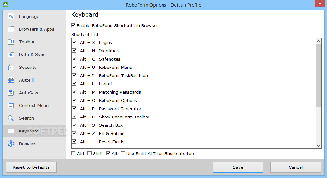Uncheck the Alt + X Logins shortcut

tap(74, 42)
